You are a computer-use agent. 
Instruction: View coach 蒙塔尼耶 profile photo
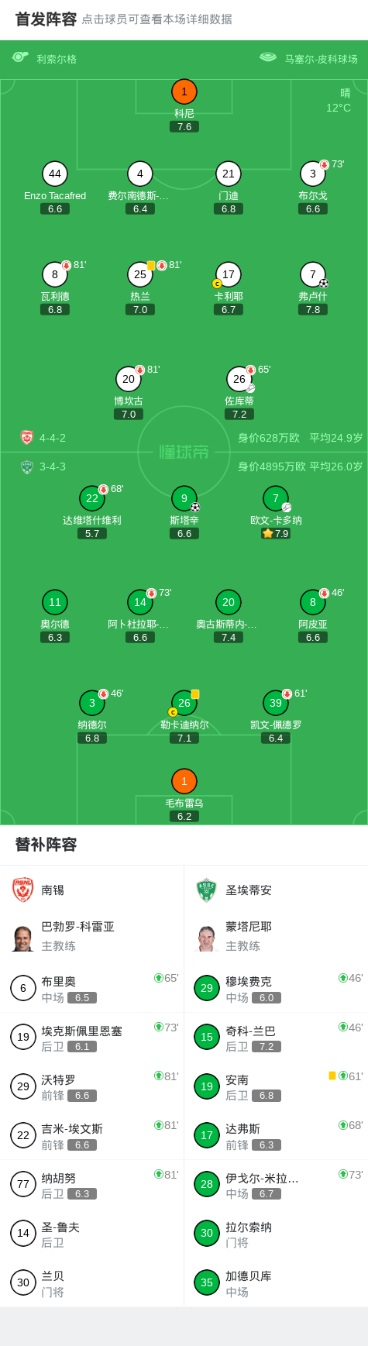point(207,938)
